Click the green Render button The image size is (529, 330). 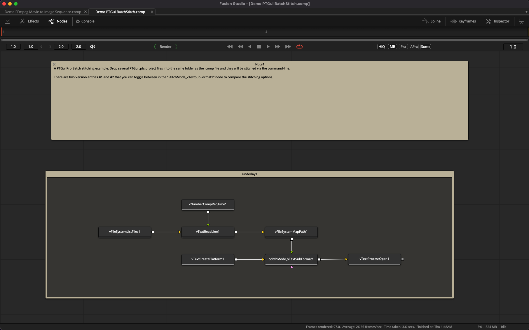click(166, 47)
